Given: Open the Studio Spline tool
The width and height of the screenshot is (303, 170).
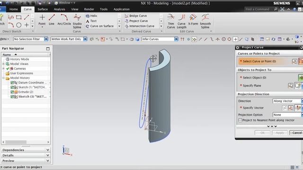Looking at the screenshot, I should [77, 21].
